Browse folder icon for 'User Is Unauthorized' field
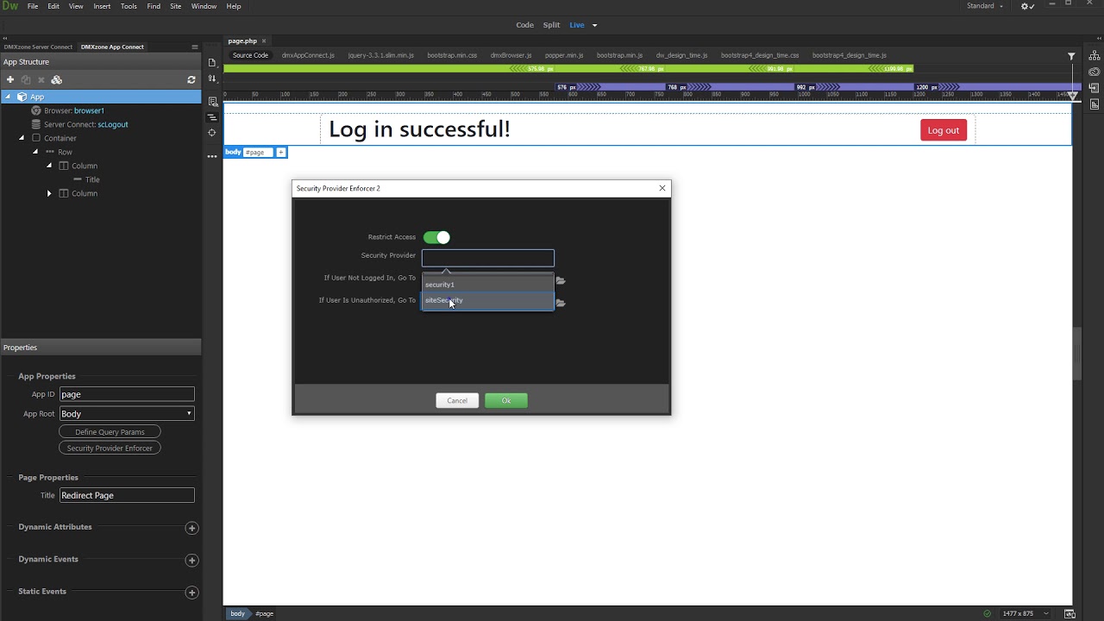This screenshot has height=621, width=1104. coord(561,304)
